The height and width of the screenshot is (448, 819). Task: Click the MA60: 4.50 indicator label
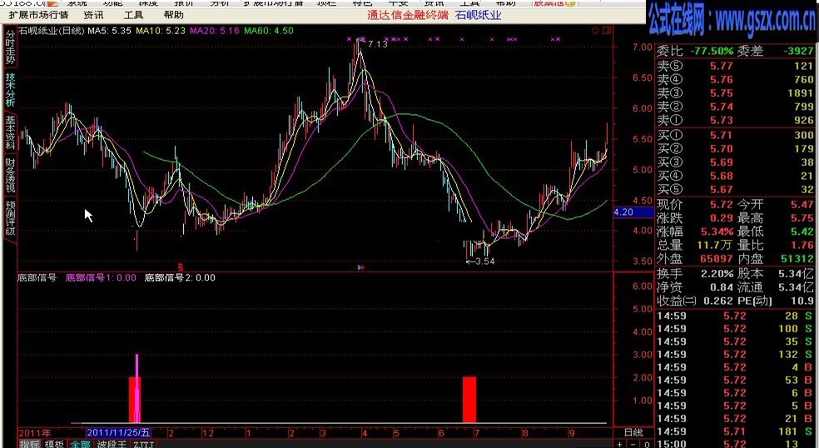pyautogui.click(x=269, y=31)
